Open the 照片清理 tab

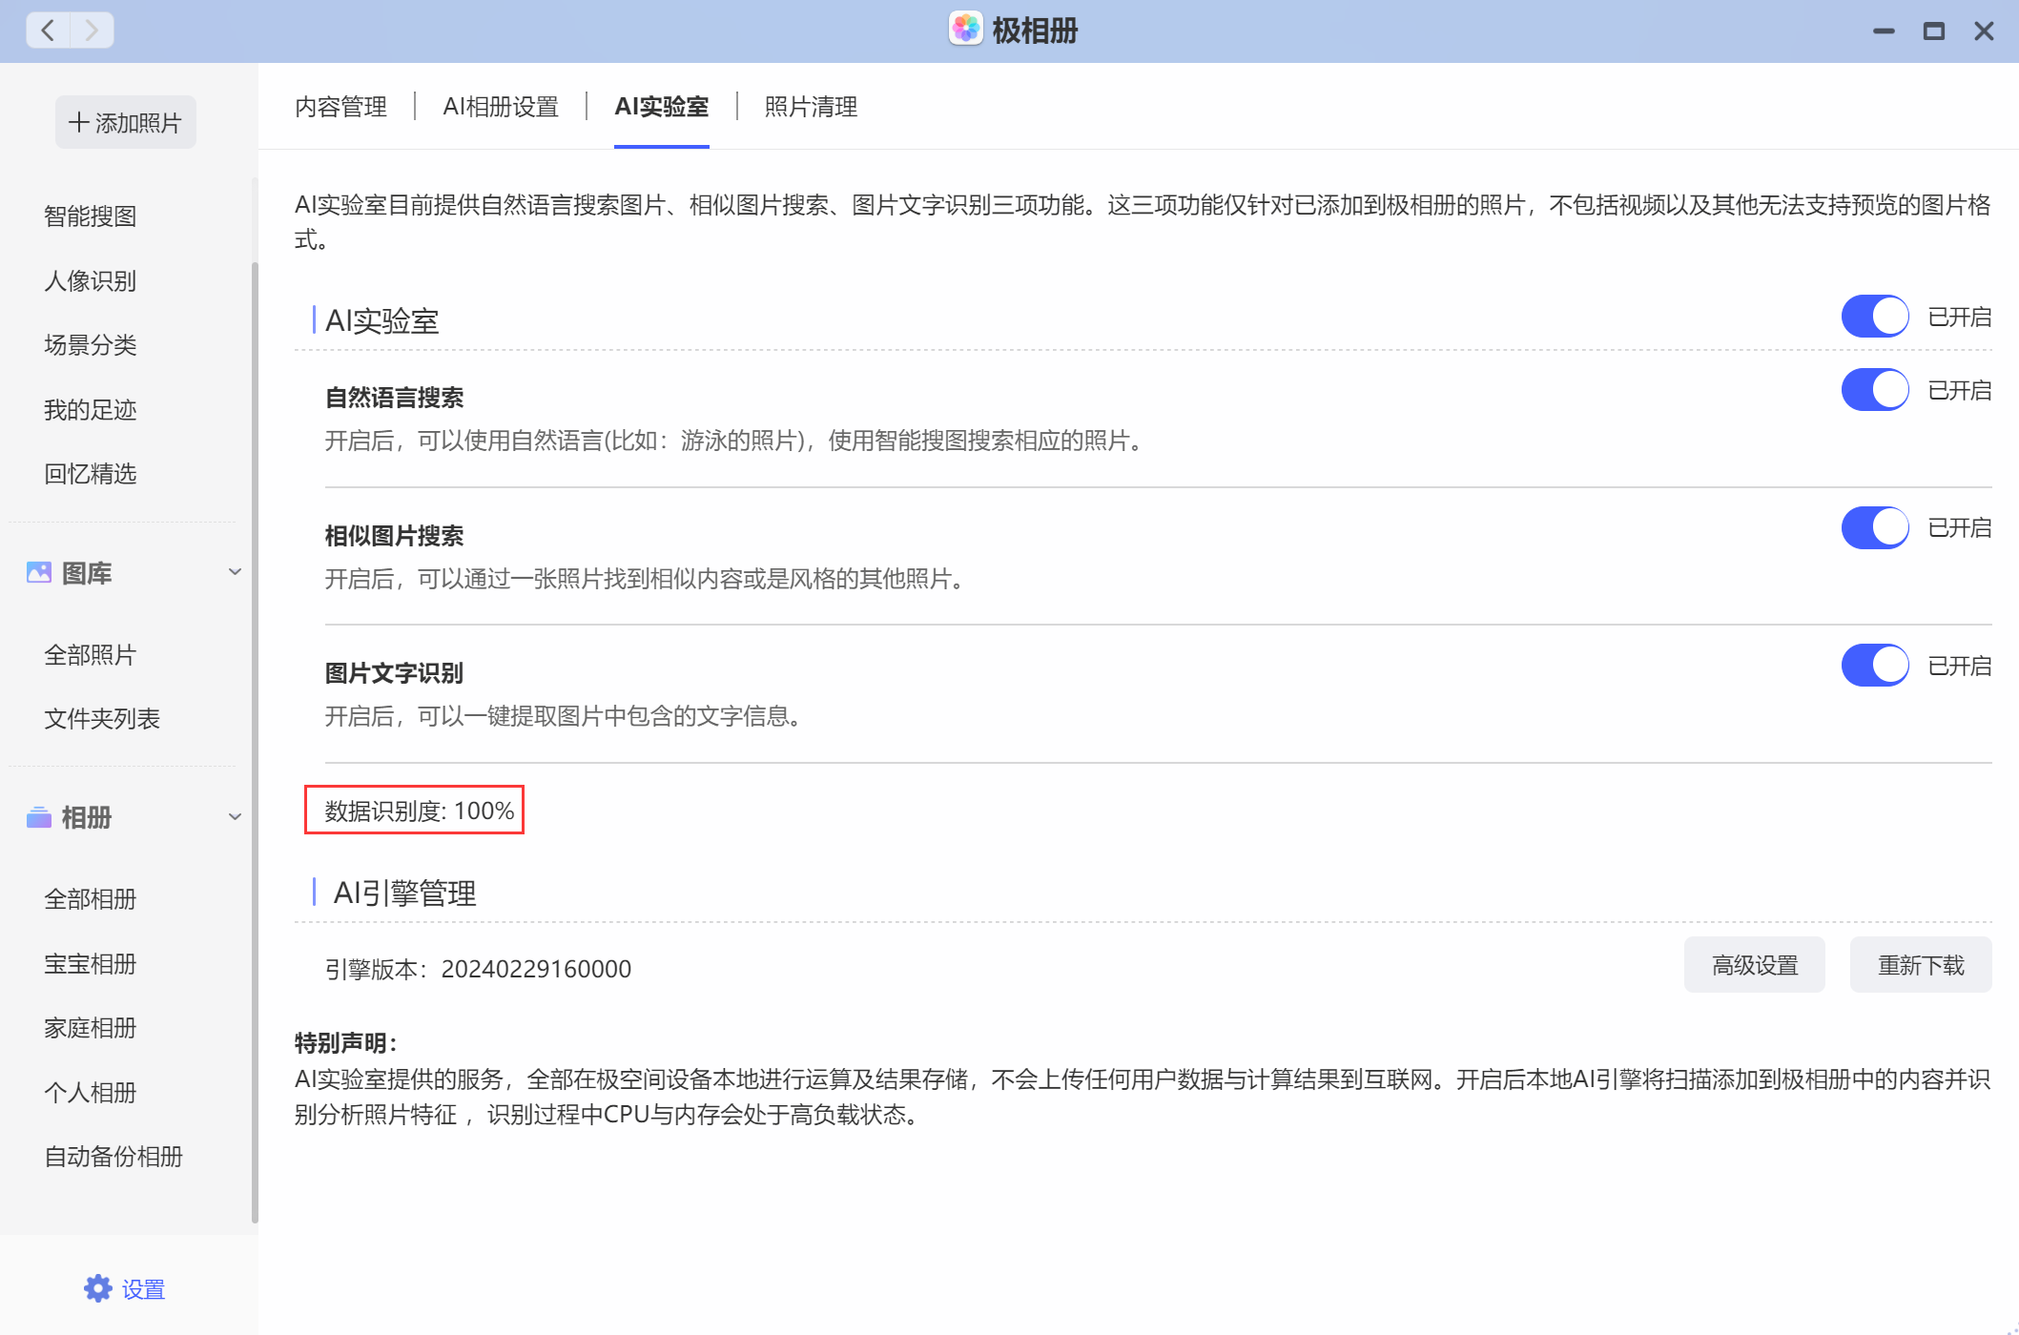point(811,107)
